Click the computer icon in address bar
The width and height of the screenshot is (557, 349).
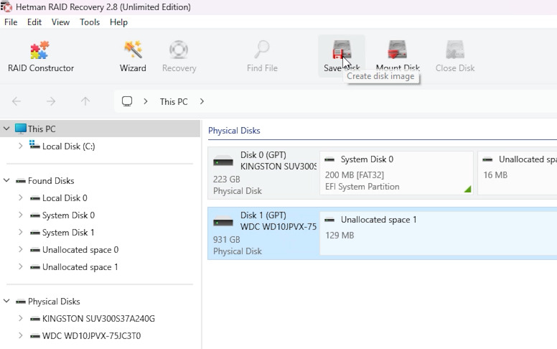[x=127, y=101]
